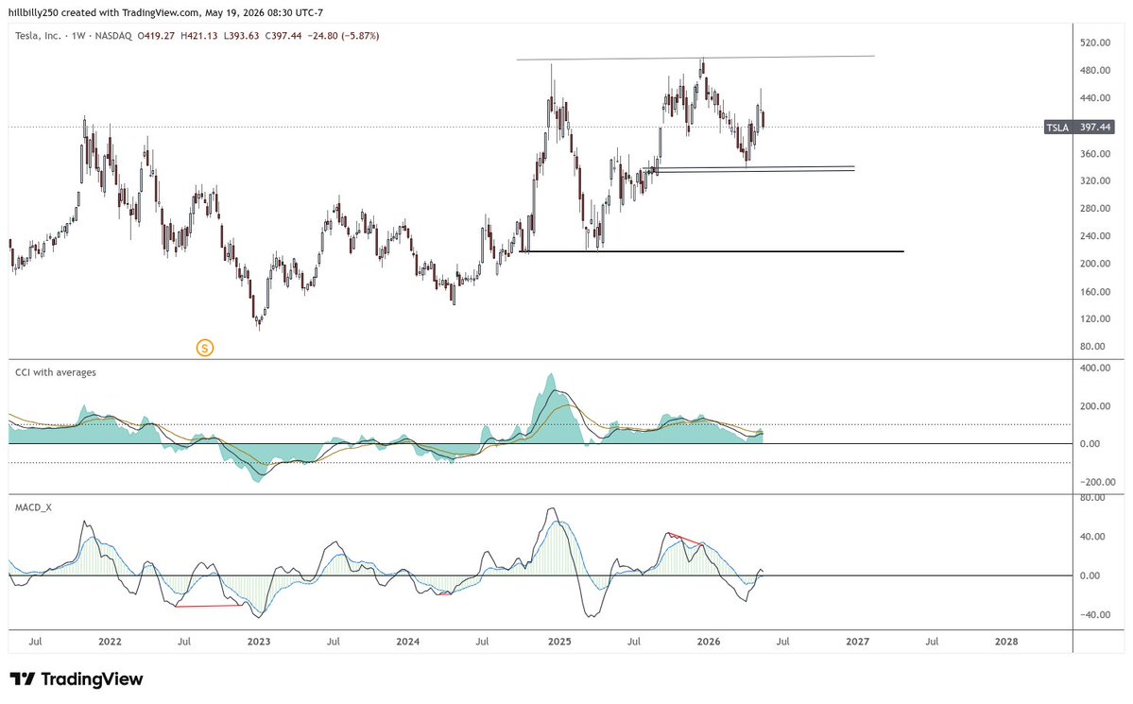This screenshot has width=1133, height=704.
Task: Select the MACD_X indicator title
Action: click(33, 507)
